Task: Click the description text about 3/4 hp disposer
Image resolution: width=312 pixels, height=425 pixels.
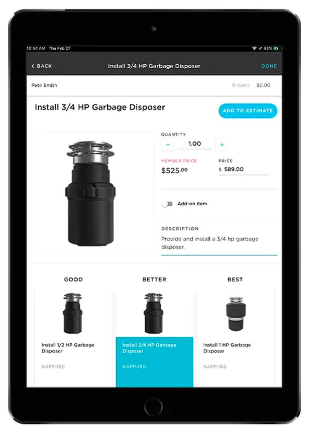Action: point(210,243)
